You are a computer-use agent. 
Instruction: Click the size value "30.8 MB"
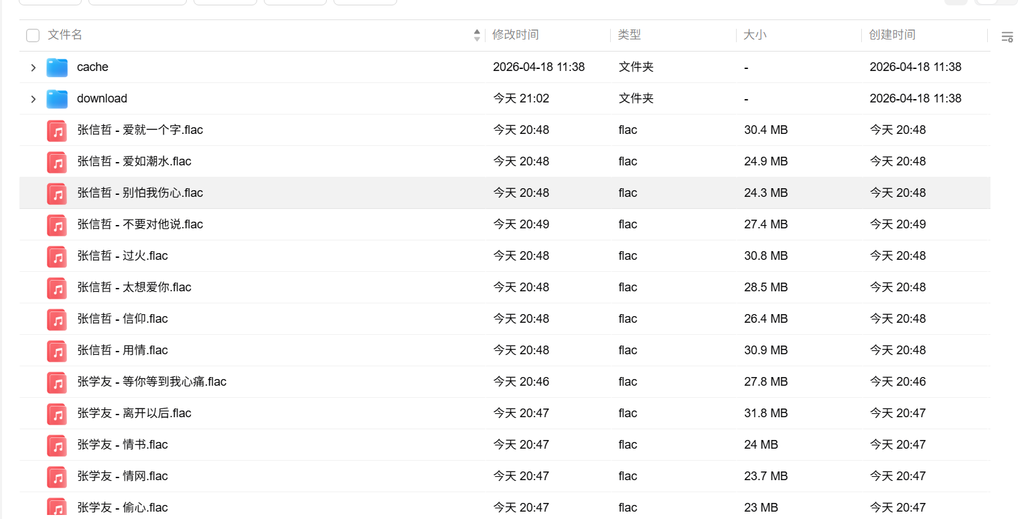tap(766, 256)
